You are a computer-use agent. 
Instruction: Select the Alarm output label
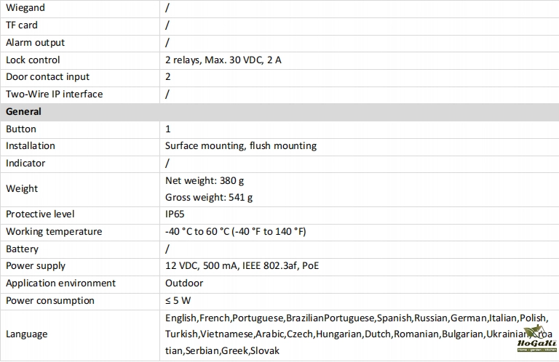coord(35,43)
